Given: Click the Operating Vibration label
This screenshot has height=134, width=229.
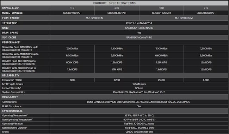Looking at the screenshot, I should pyautogui.click(x=12, y=124).
